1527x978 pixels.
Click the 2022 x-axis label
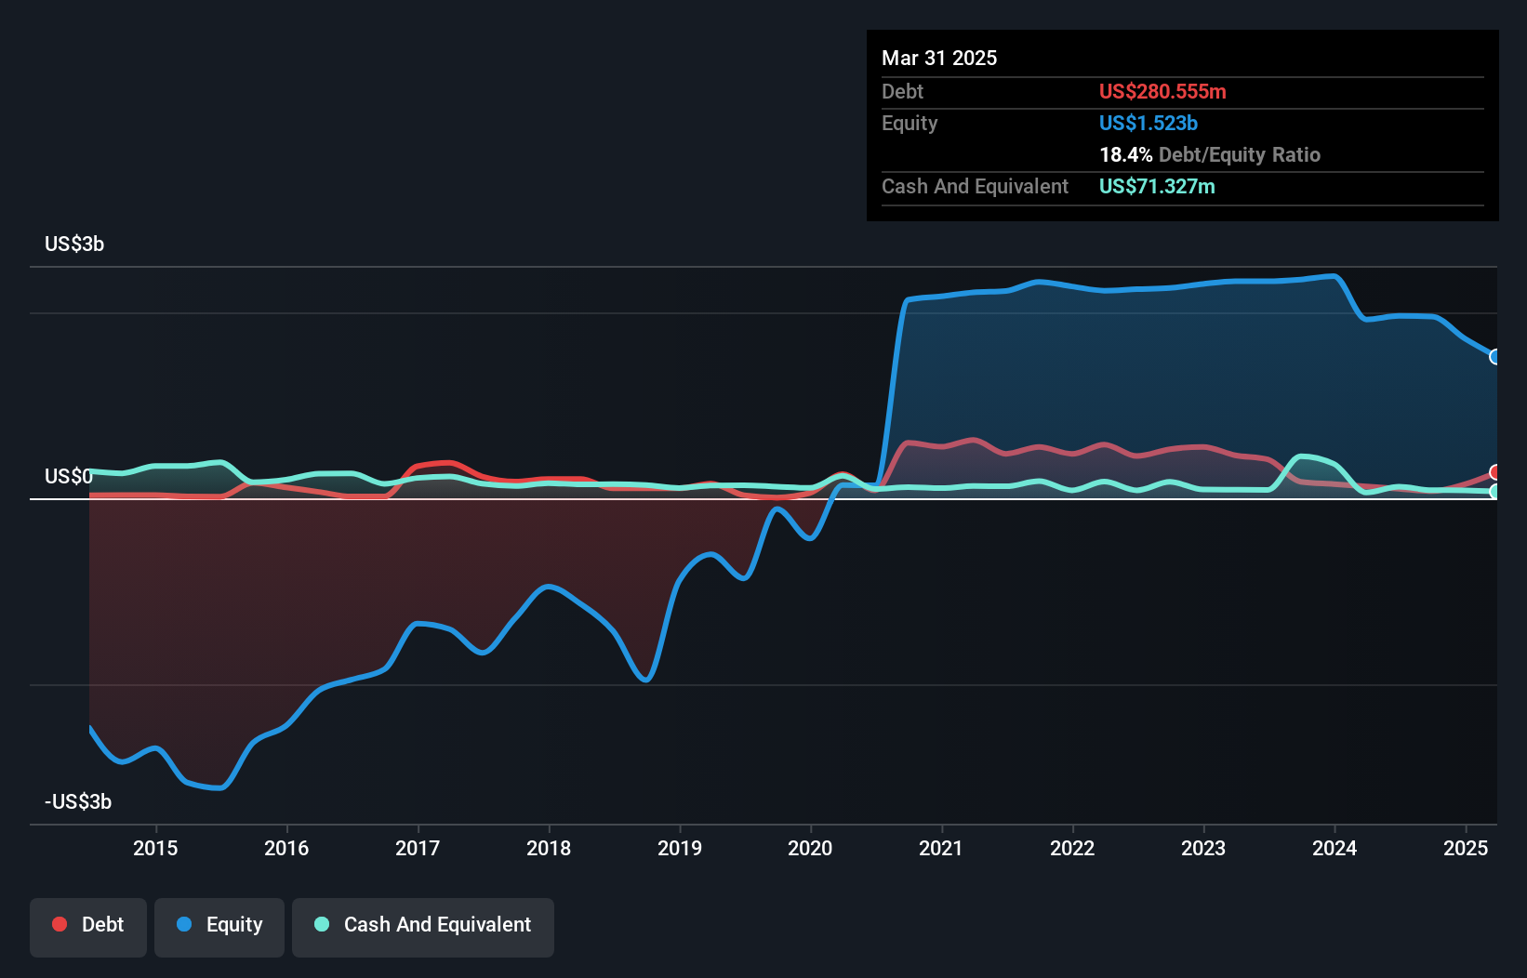[1072, 848]
